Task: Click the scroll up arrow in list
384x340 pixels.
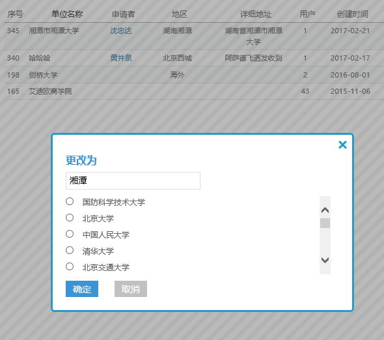Action: coord(325,210)
